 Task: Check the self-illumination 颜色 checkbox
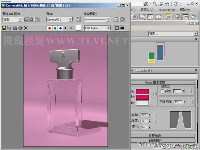[162, 91]
